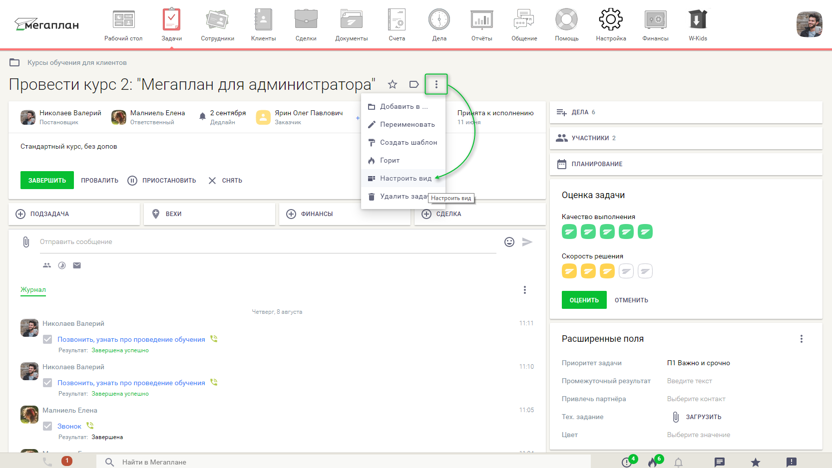Open the Документы section
832x468 pixels.
352,25
